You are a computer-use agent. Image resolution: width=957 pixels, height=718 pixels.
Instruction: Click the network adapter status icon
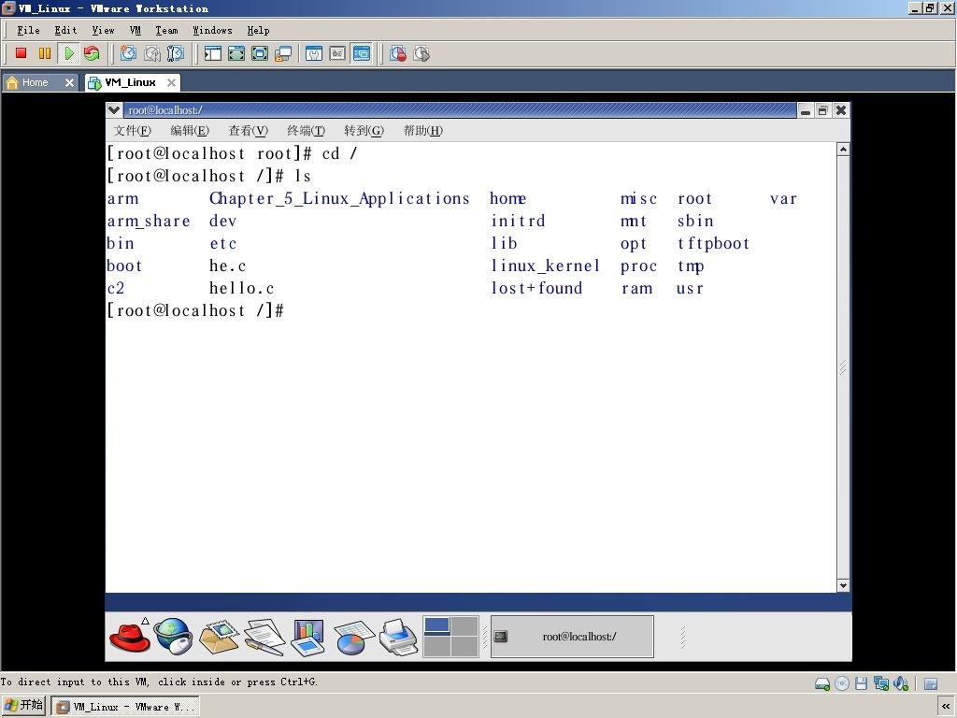(880, 683)
